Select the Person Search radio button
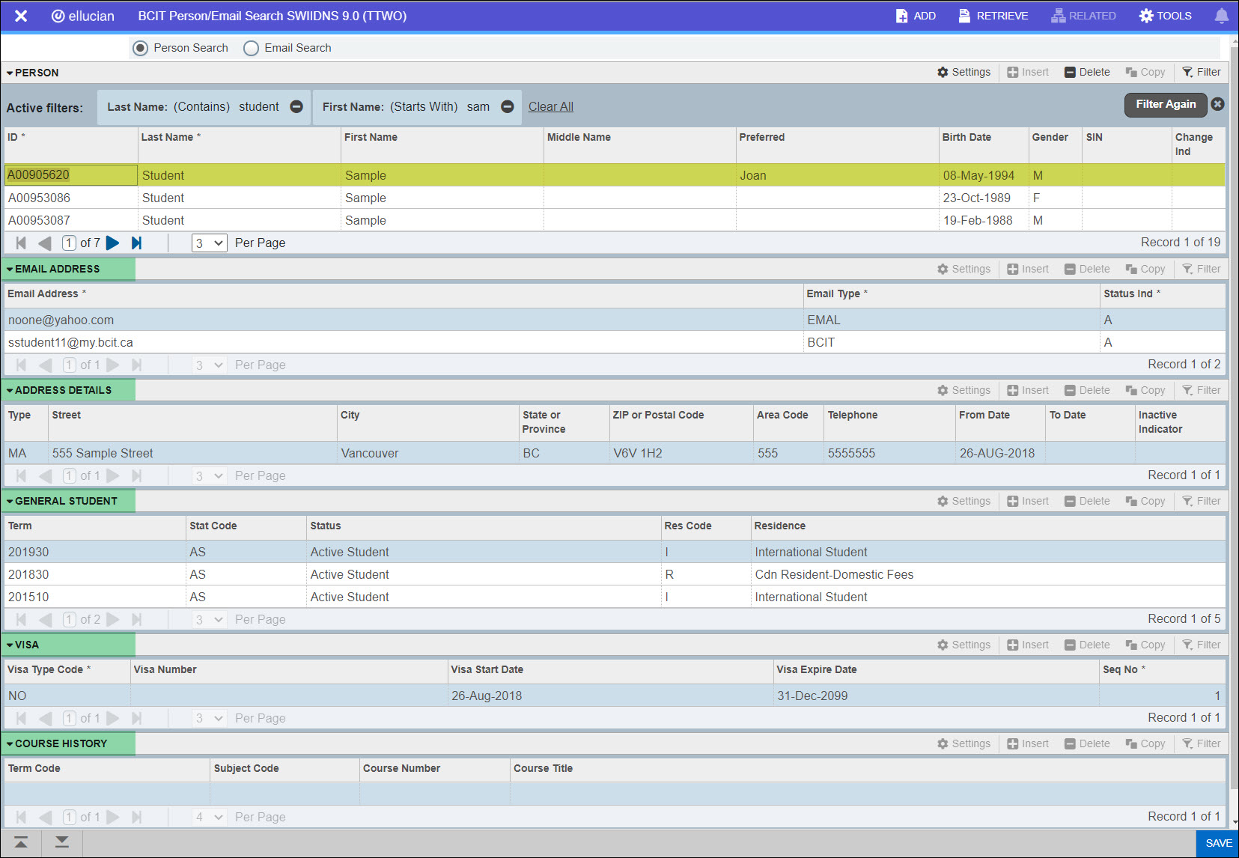The image size is (1239, 858). 140,47
